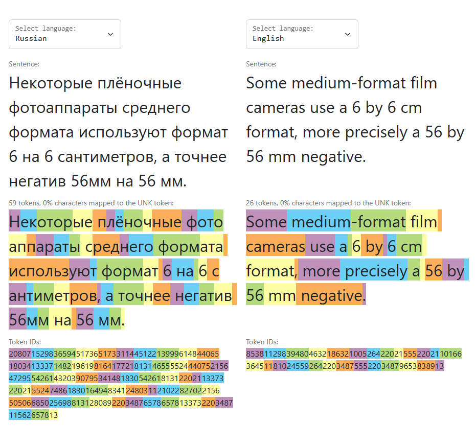Viewport: 476px width, 446px height.
Task: Open the Russian language dropdown
Action: point(65,34)
